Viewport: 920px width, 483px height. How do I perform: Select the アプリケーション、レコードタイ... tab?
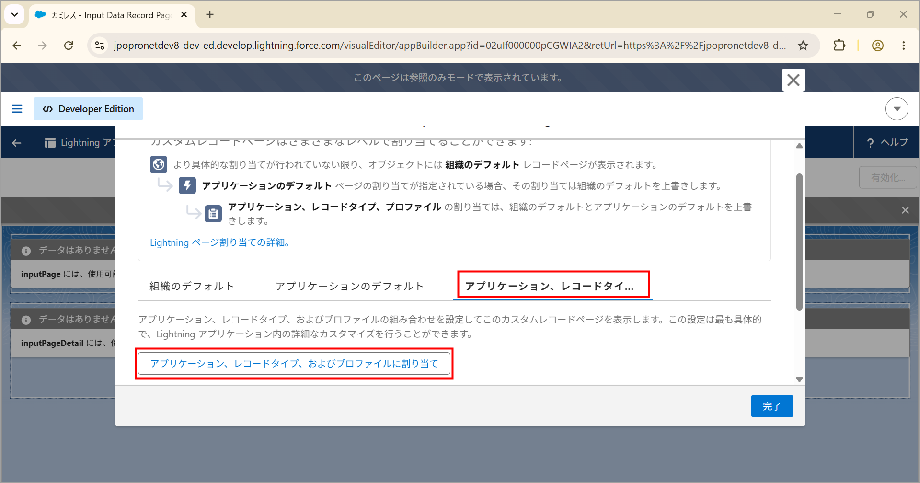(553, 286)
